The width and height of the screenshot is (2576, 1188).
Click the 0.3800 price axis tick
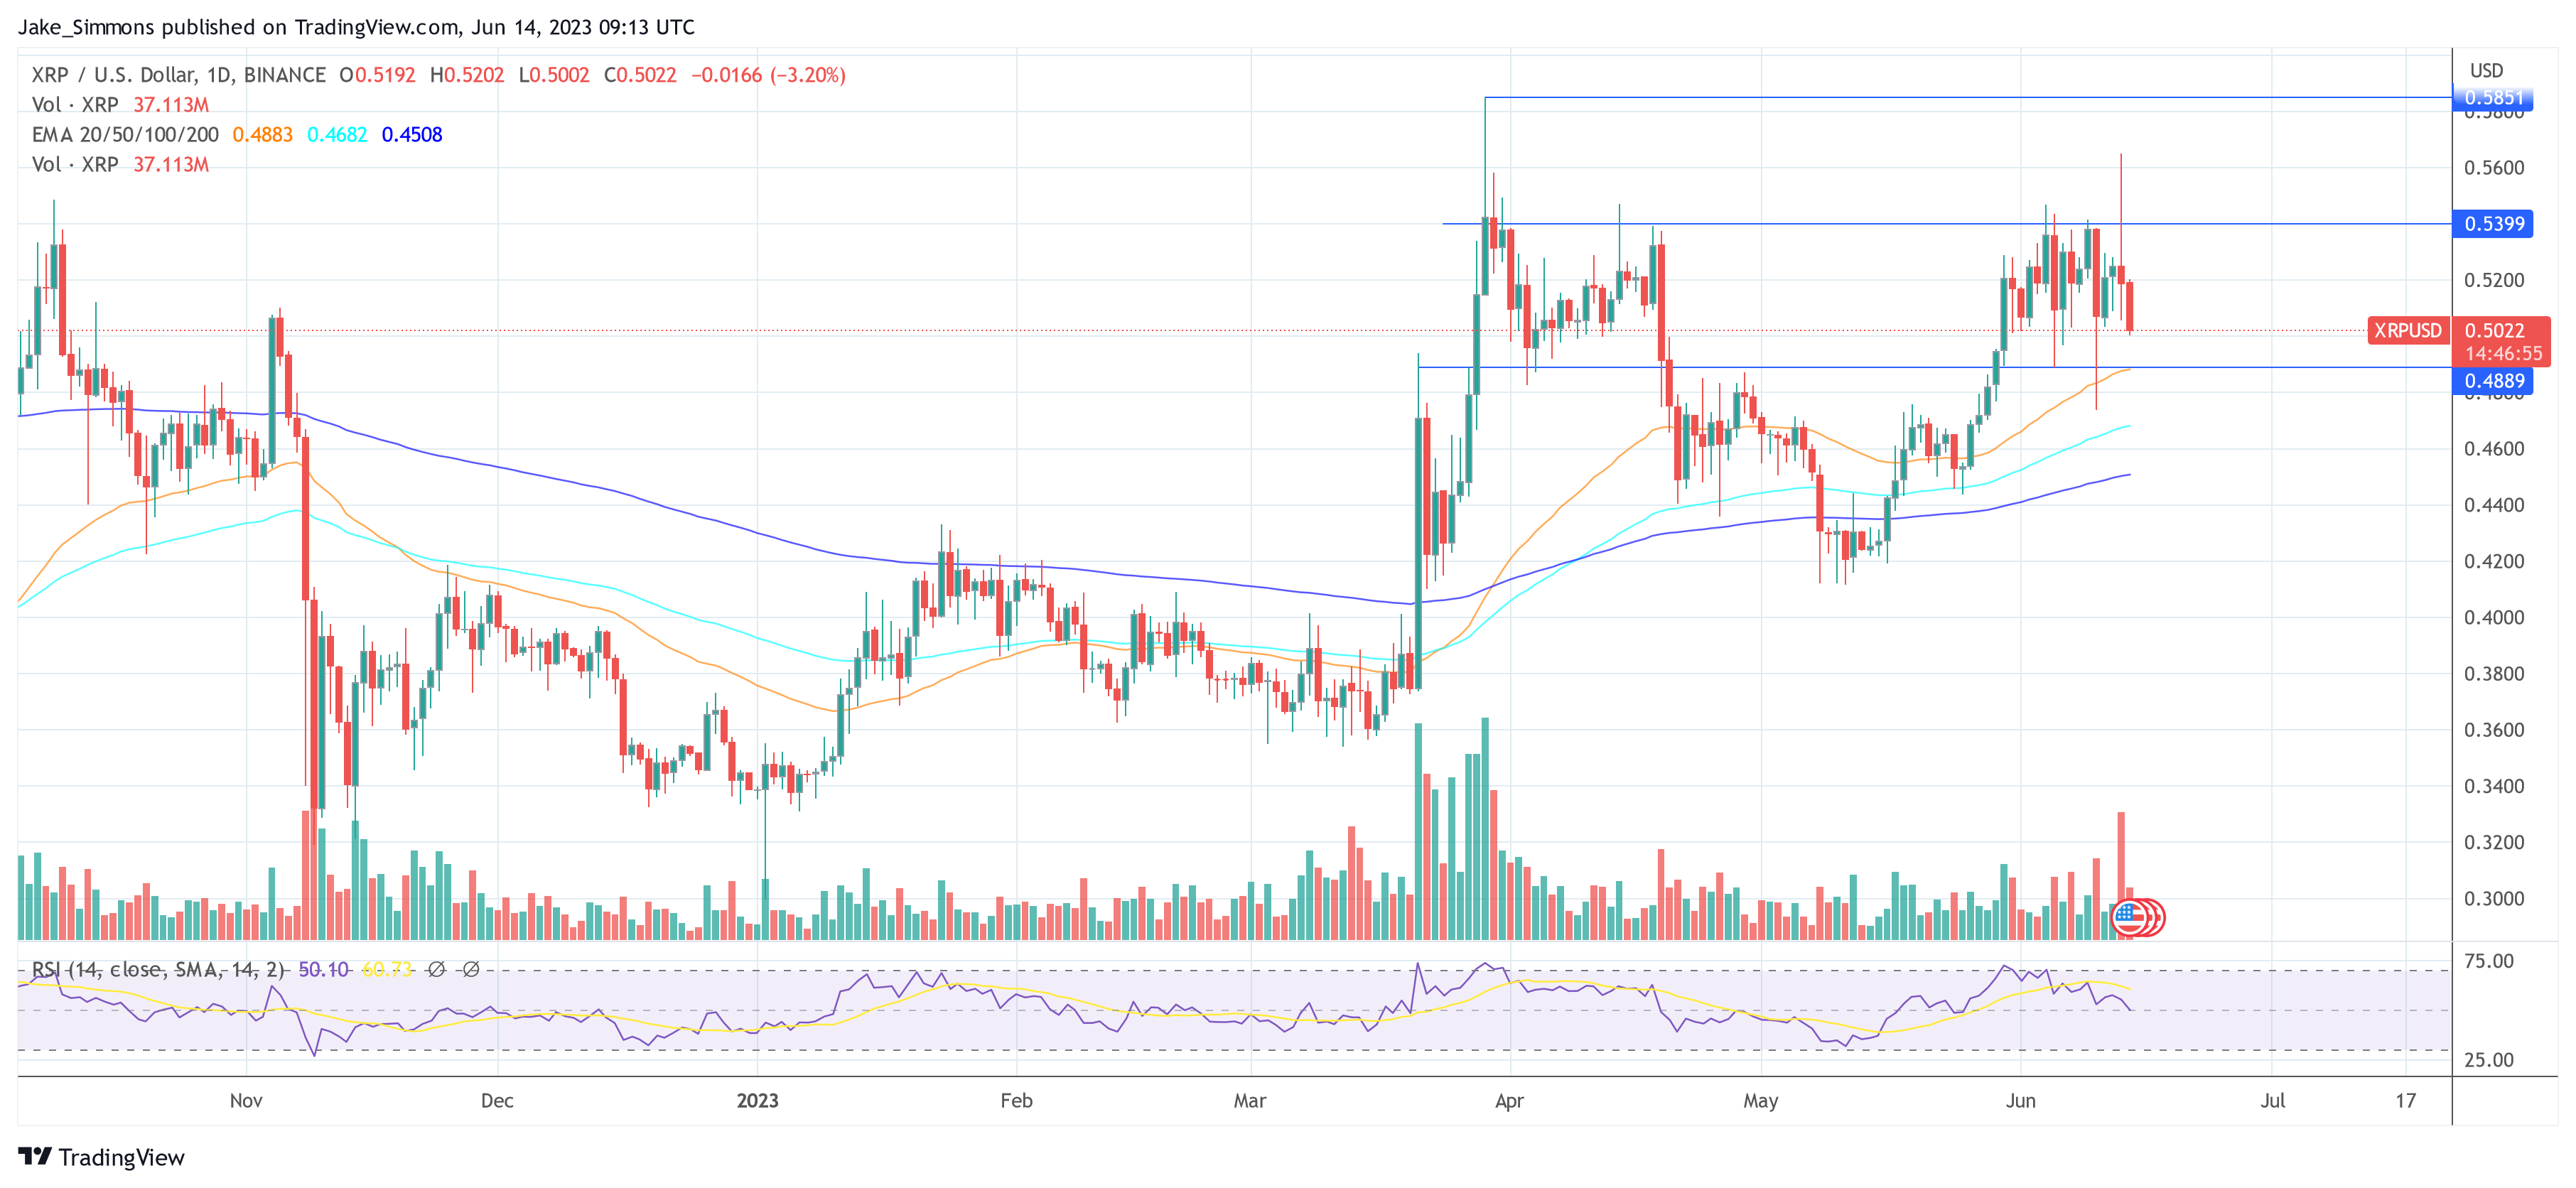2493,674
